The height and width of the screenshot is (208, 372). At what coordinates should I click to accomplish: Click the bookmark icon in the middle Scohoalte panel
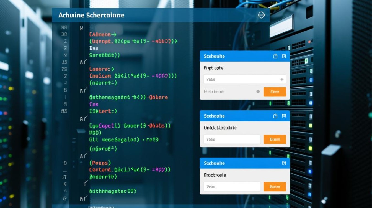pyautogui.click(x=284, y=116)
